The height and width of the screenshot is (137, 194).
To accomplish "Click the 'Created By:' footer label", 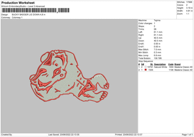I will click(x=7, y=135).
